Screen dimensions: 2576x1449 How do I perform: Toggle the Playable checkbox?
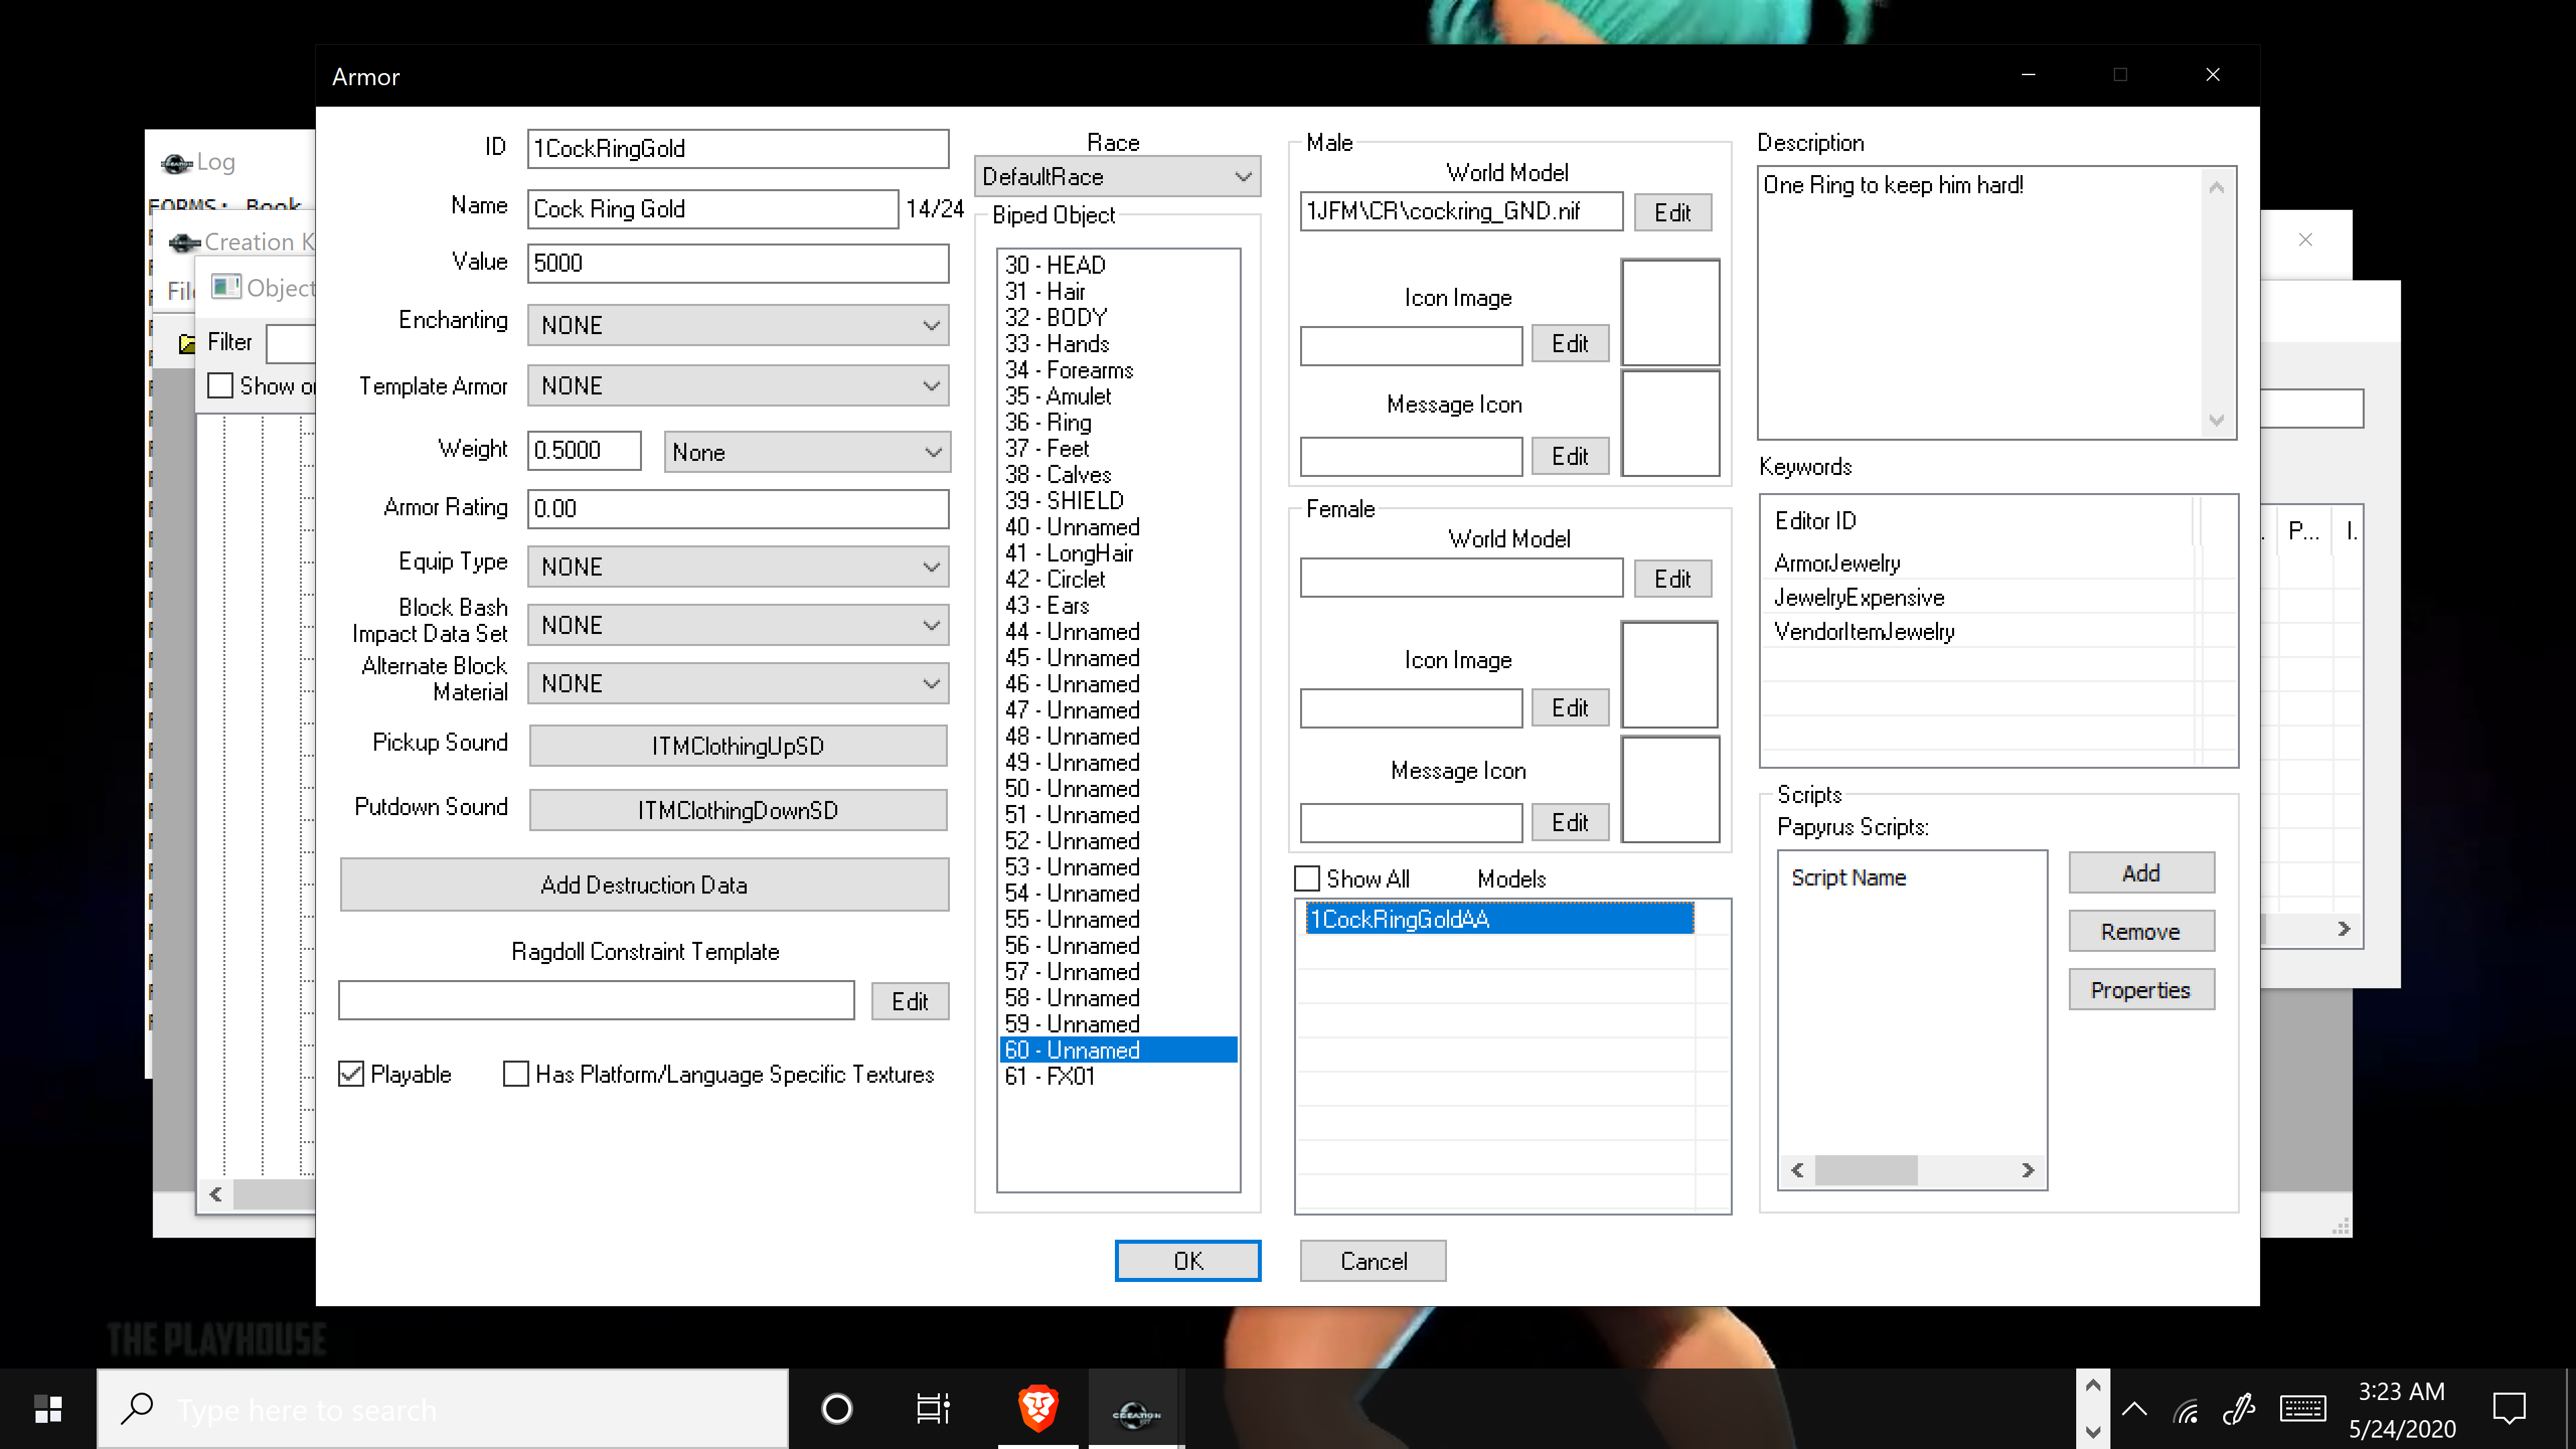click(351, 1074)
